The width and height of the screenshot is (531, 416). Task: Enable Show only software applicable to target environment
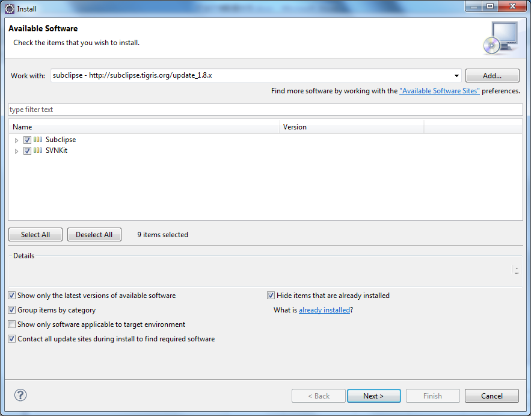[x=12, y=324]
